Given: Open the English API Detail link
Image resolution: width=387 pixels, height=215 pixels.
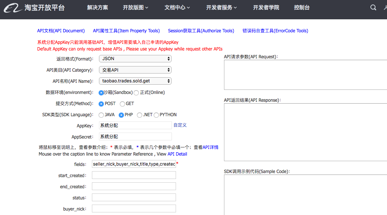Looking at the screenshot, I should point(177,154).
